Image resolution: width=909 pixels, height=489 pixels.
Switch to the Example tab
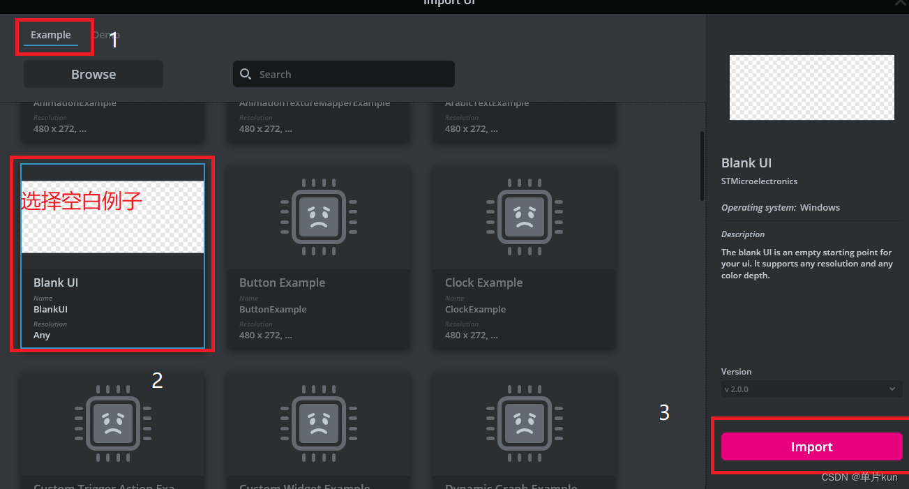(50, 34)
